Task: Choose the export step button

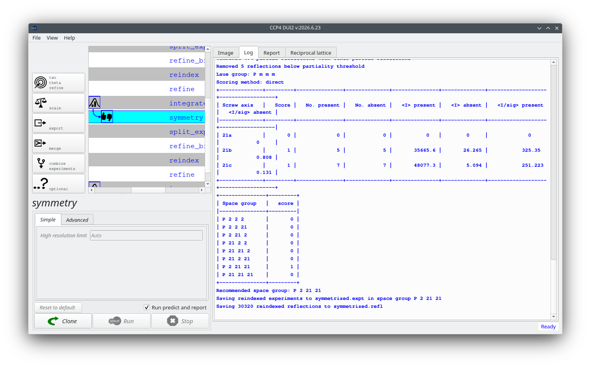Action: coord(59,123)
